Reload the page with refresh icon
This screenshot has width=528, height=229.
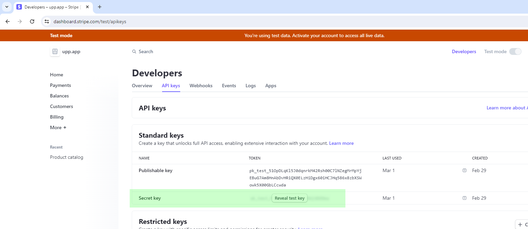[32, 21]
